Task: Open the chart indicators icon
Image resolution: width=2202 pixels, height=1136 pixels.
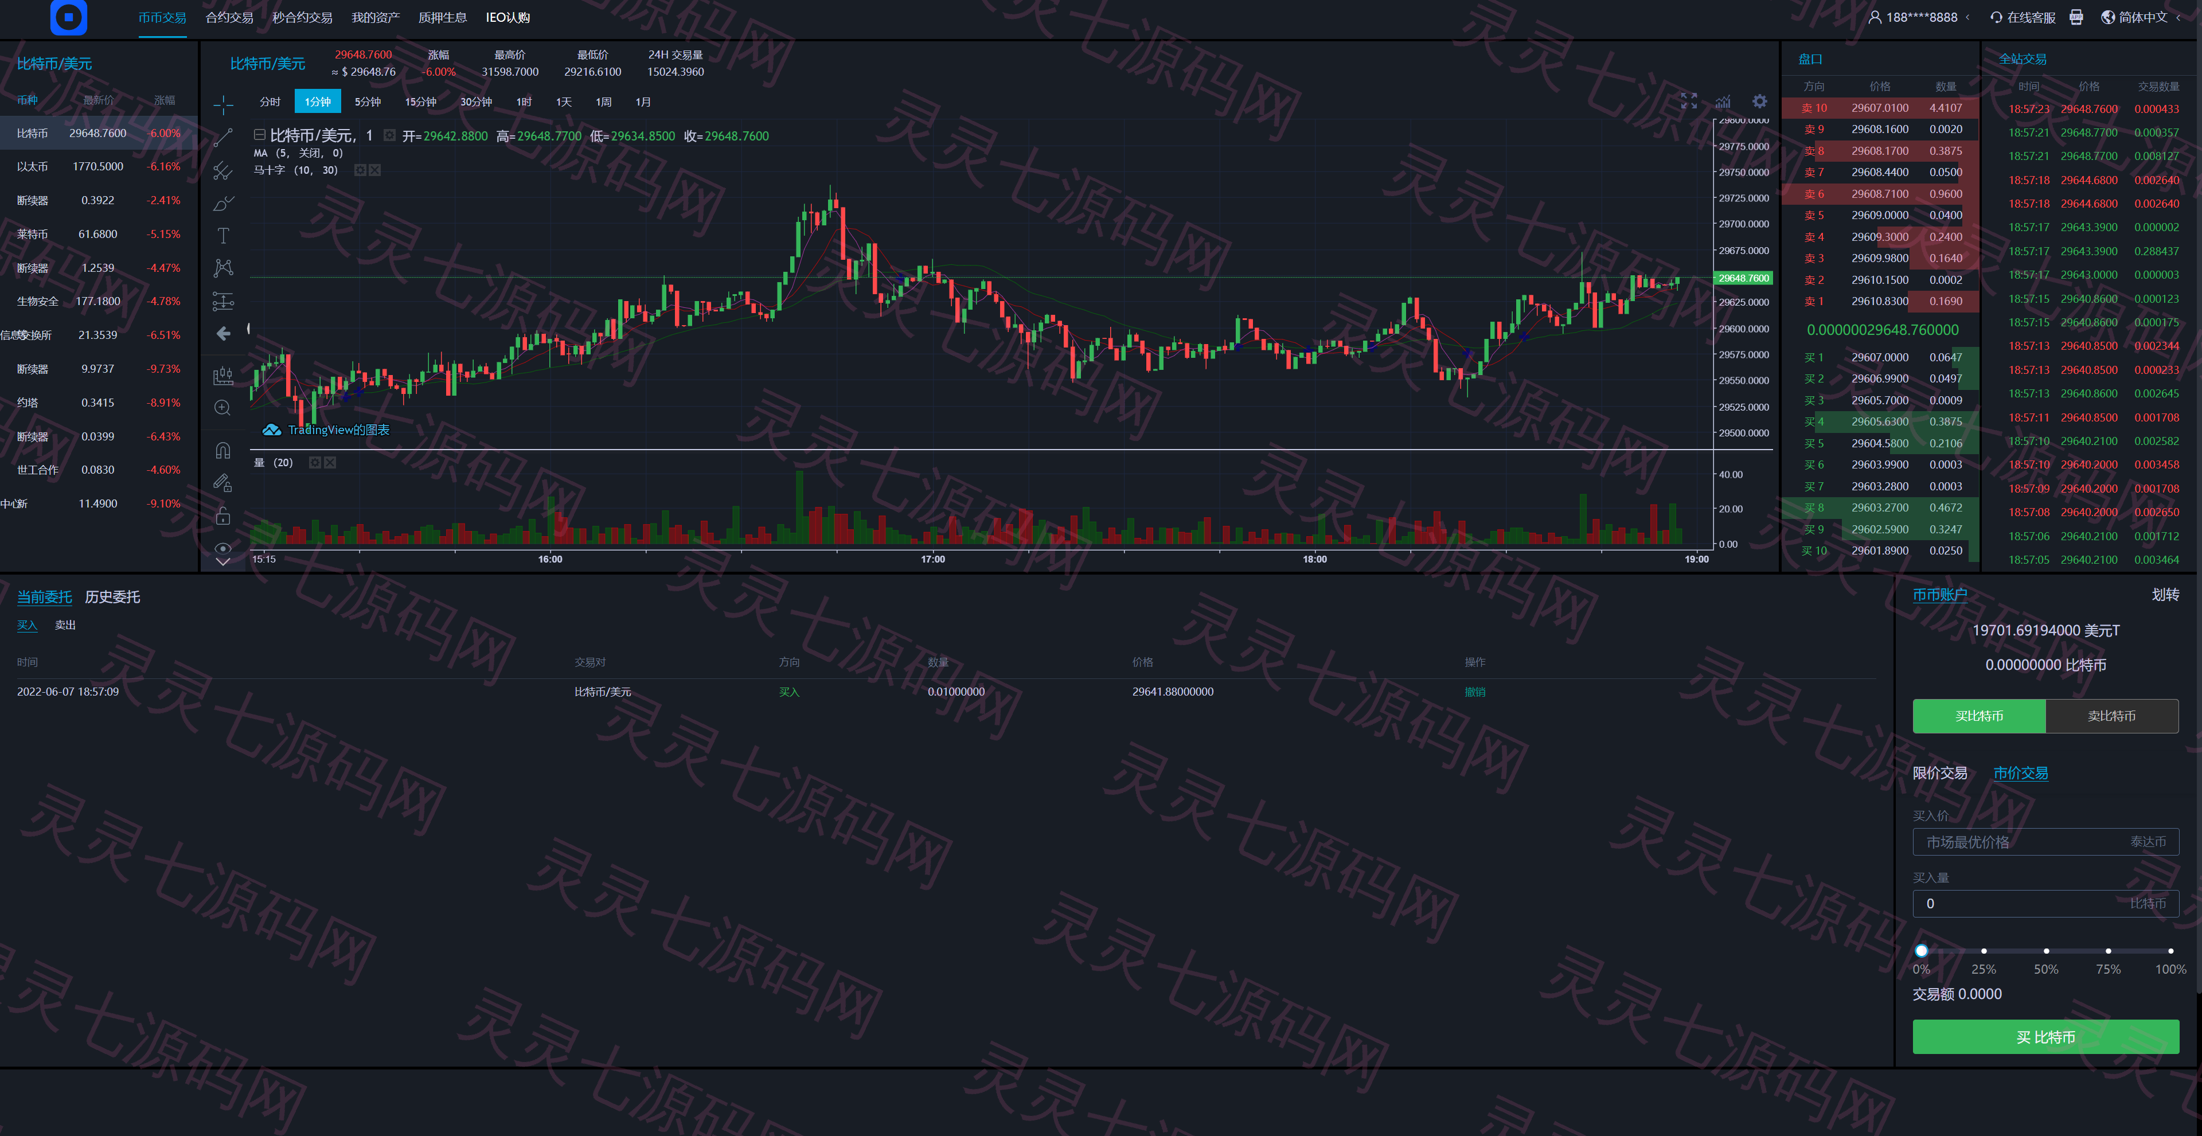Action: click(x=1723, y=101)
